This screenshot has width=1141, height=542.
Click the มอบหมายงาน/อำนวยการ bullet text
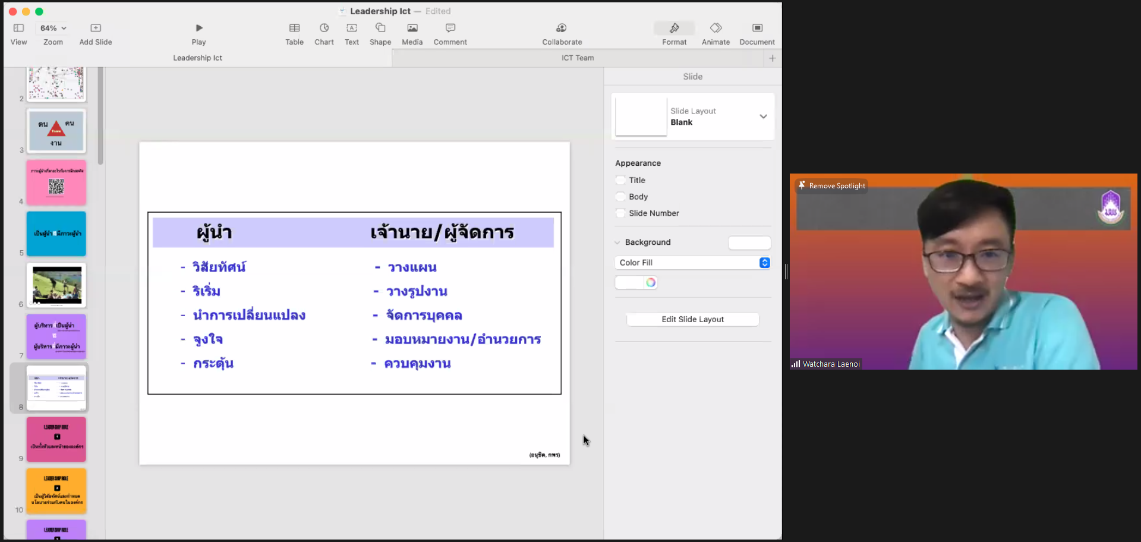click(x=463, y=339)
